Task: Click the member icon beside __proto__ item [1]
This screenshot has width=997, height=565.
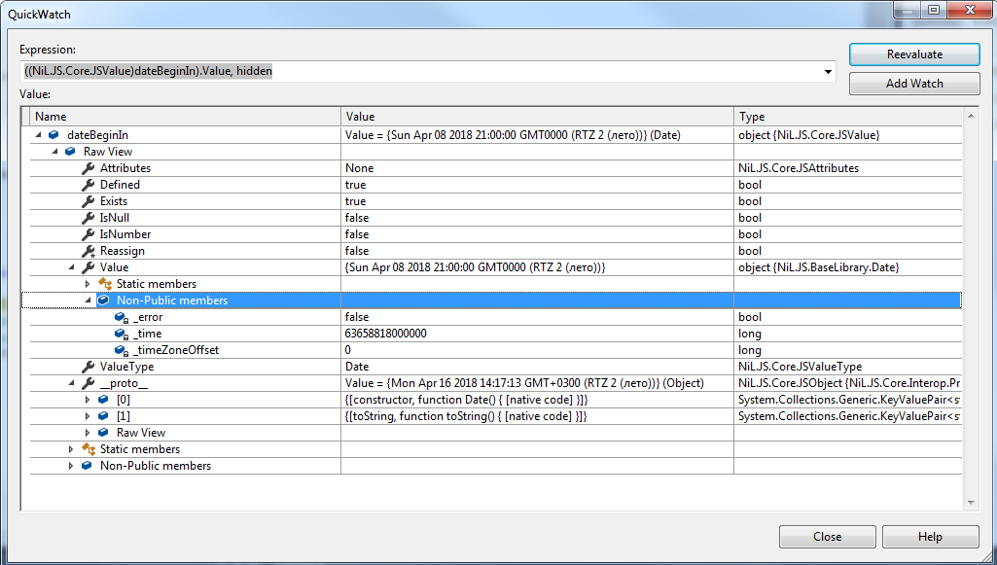Action: click(x=103, y=415)
